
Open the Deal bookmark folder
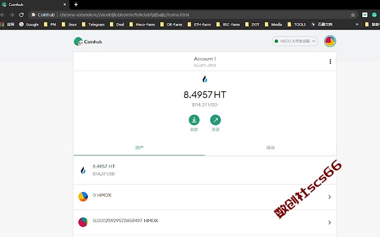click(x=117, y=24)
